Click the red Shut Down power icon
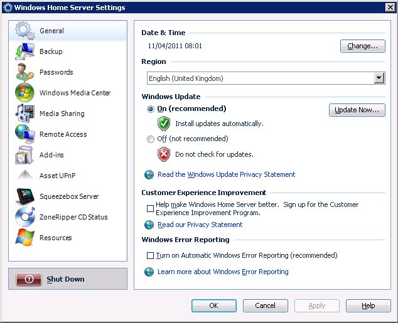398x323 pixels. tap(29, 279)
